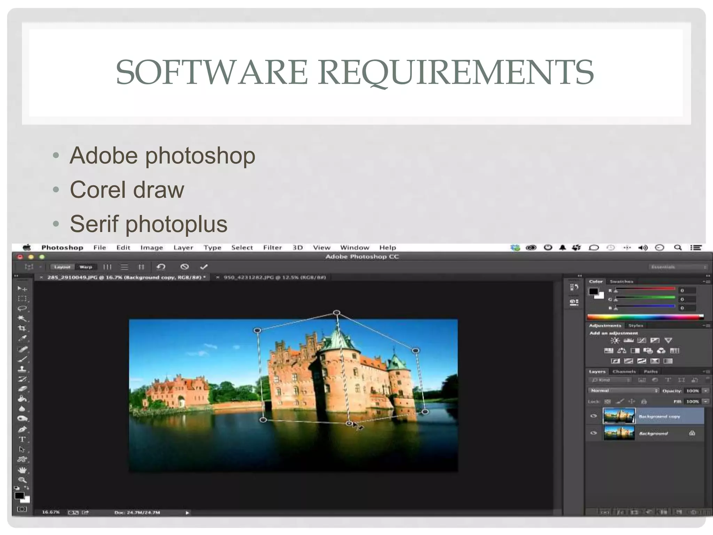
Task: Open the status bar arrow menu
Action: click(187, 513)
